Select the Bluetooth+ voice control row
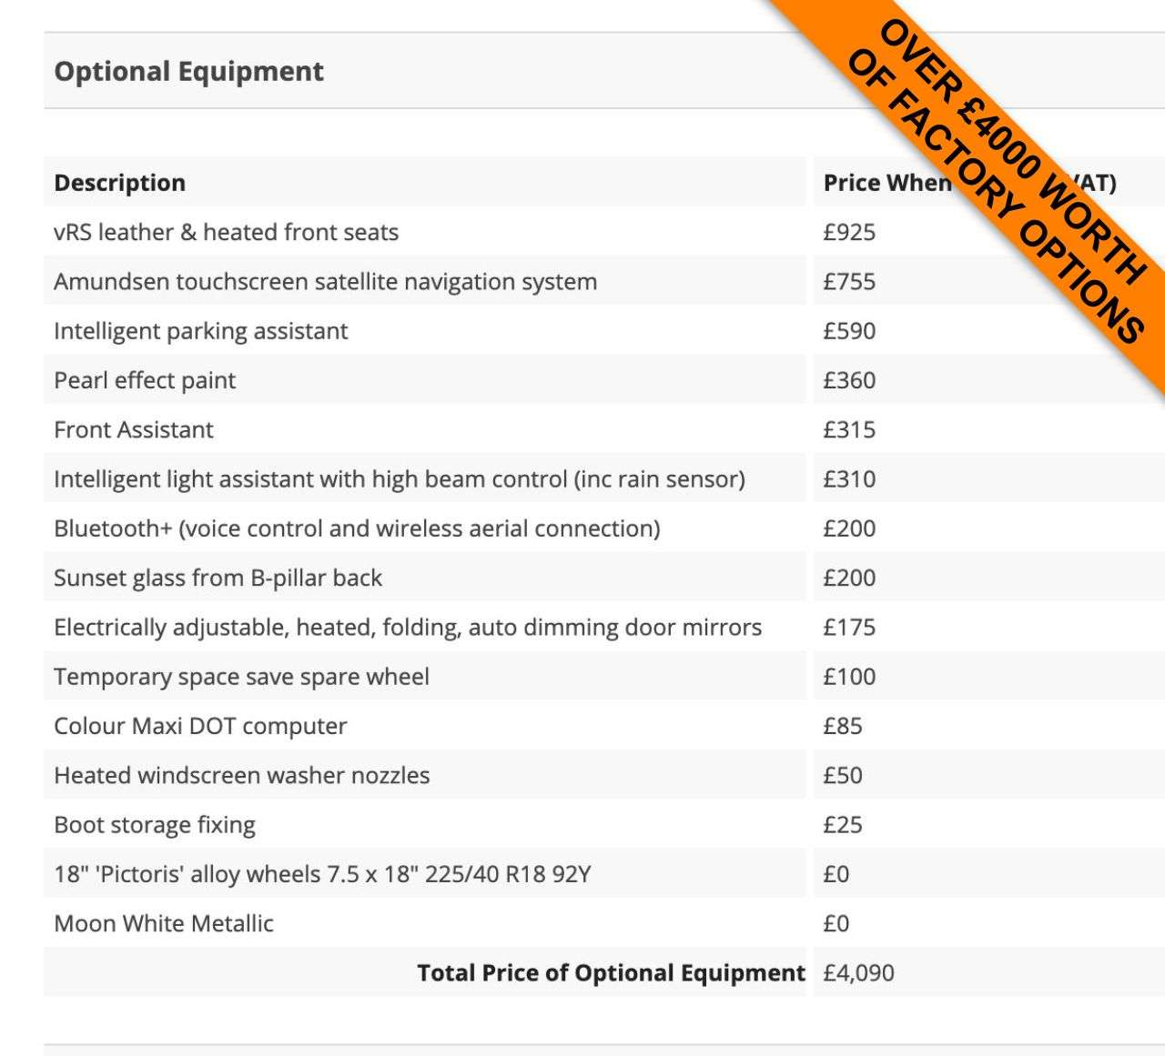 click(x=357, y=528)
